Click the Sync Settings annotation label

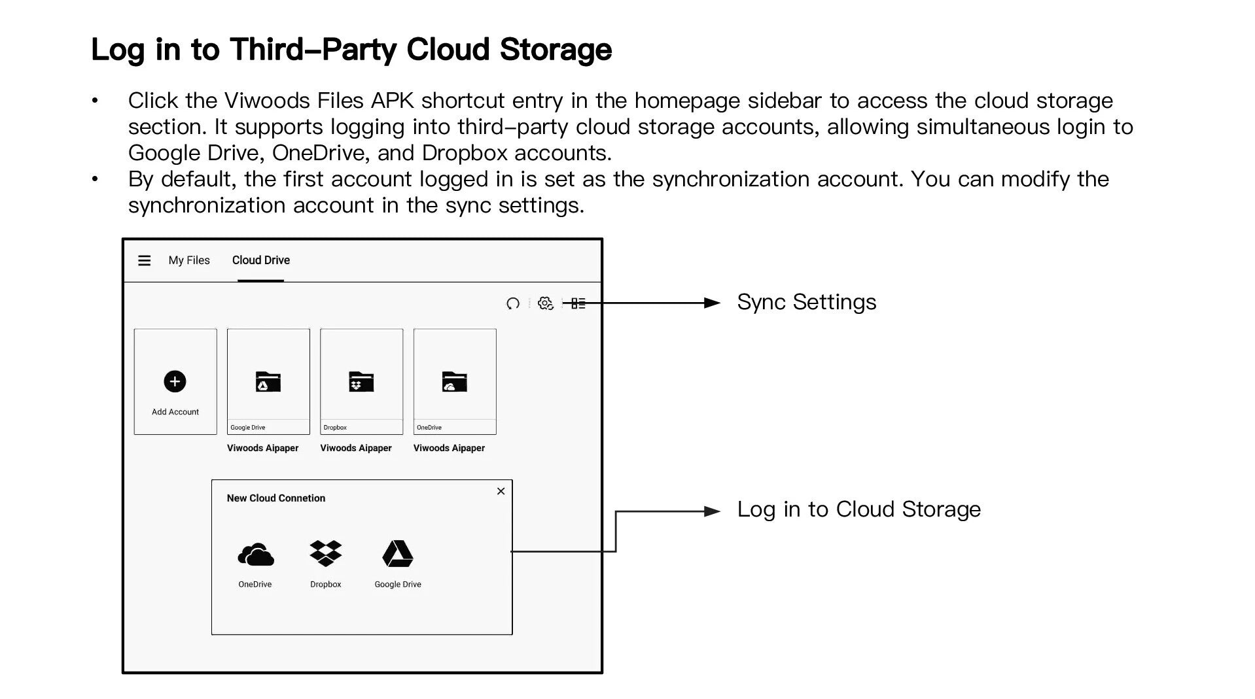click(x=807, y=302)
